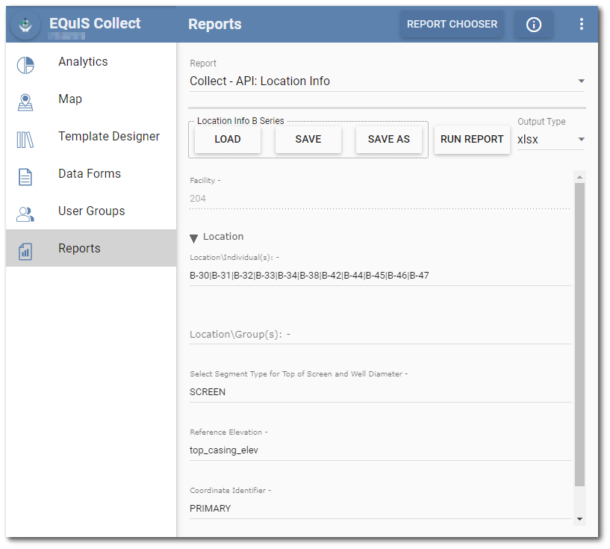Open the info circle icon
Image resolution: width=610 pixels, height=549 pixels.
click(x=533, y=24)
